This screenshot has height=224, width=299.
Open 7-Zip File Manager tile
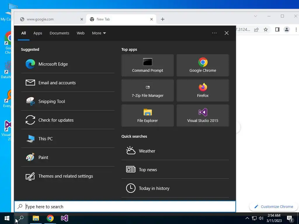147,90
